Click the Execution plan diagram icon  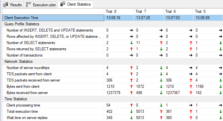(x=28, y=5)
